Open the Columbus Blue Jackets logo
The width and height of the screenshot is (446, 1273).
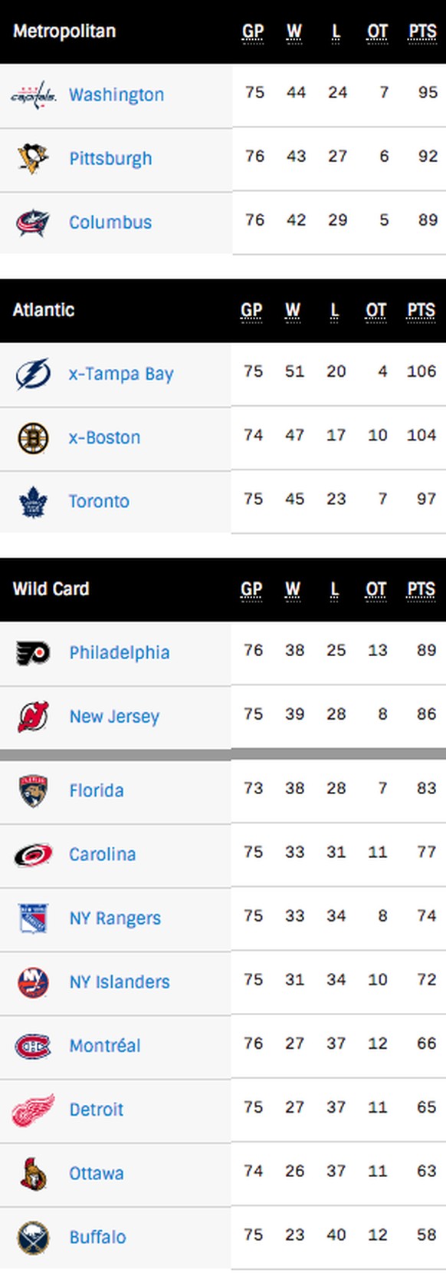[x=33, y=222]
